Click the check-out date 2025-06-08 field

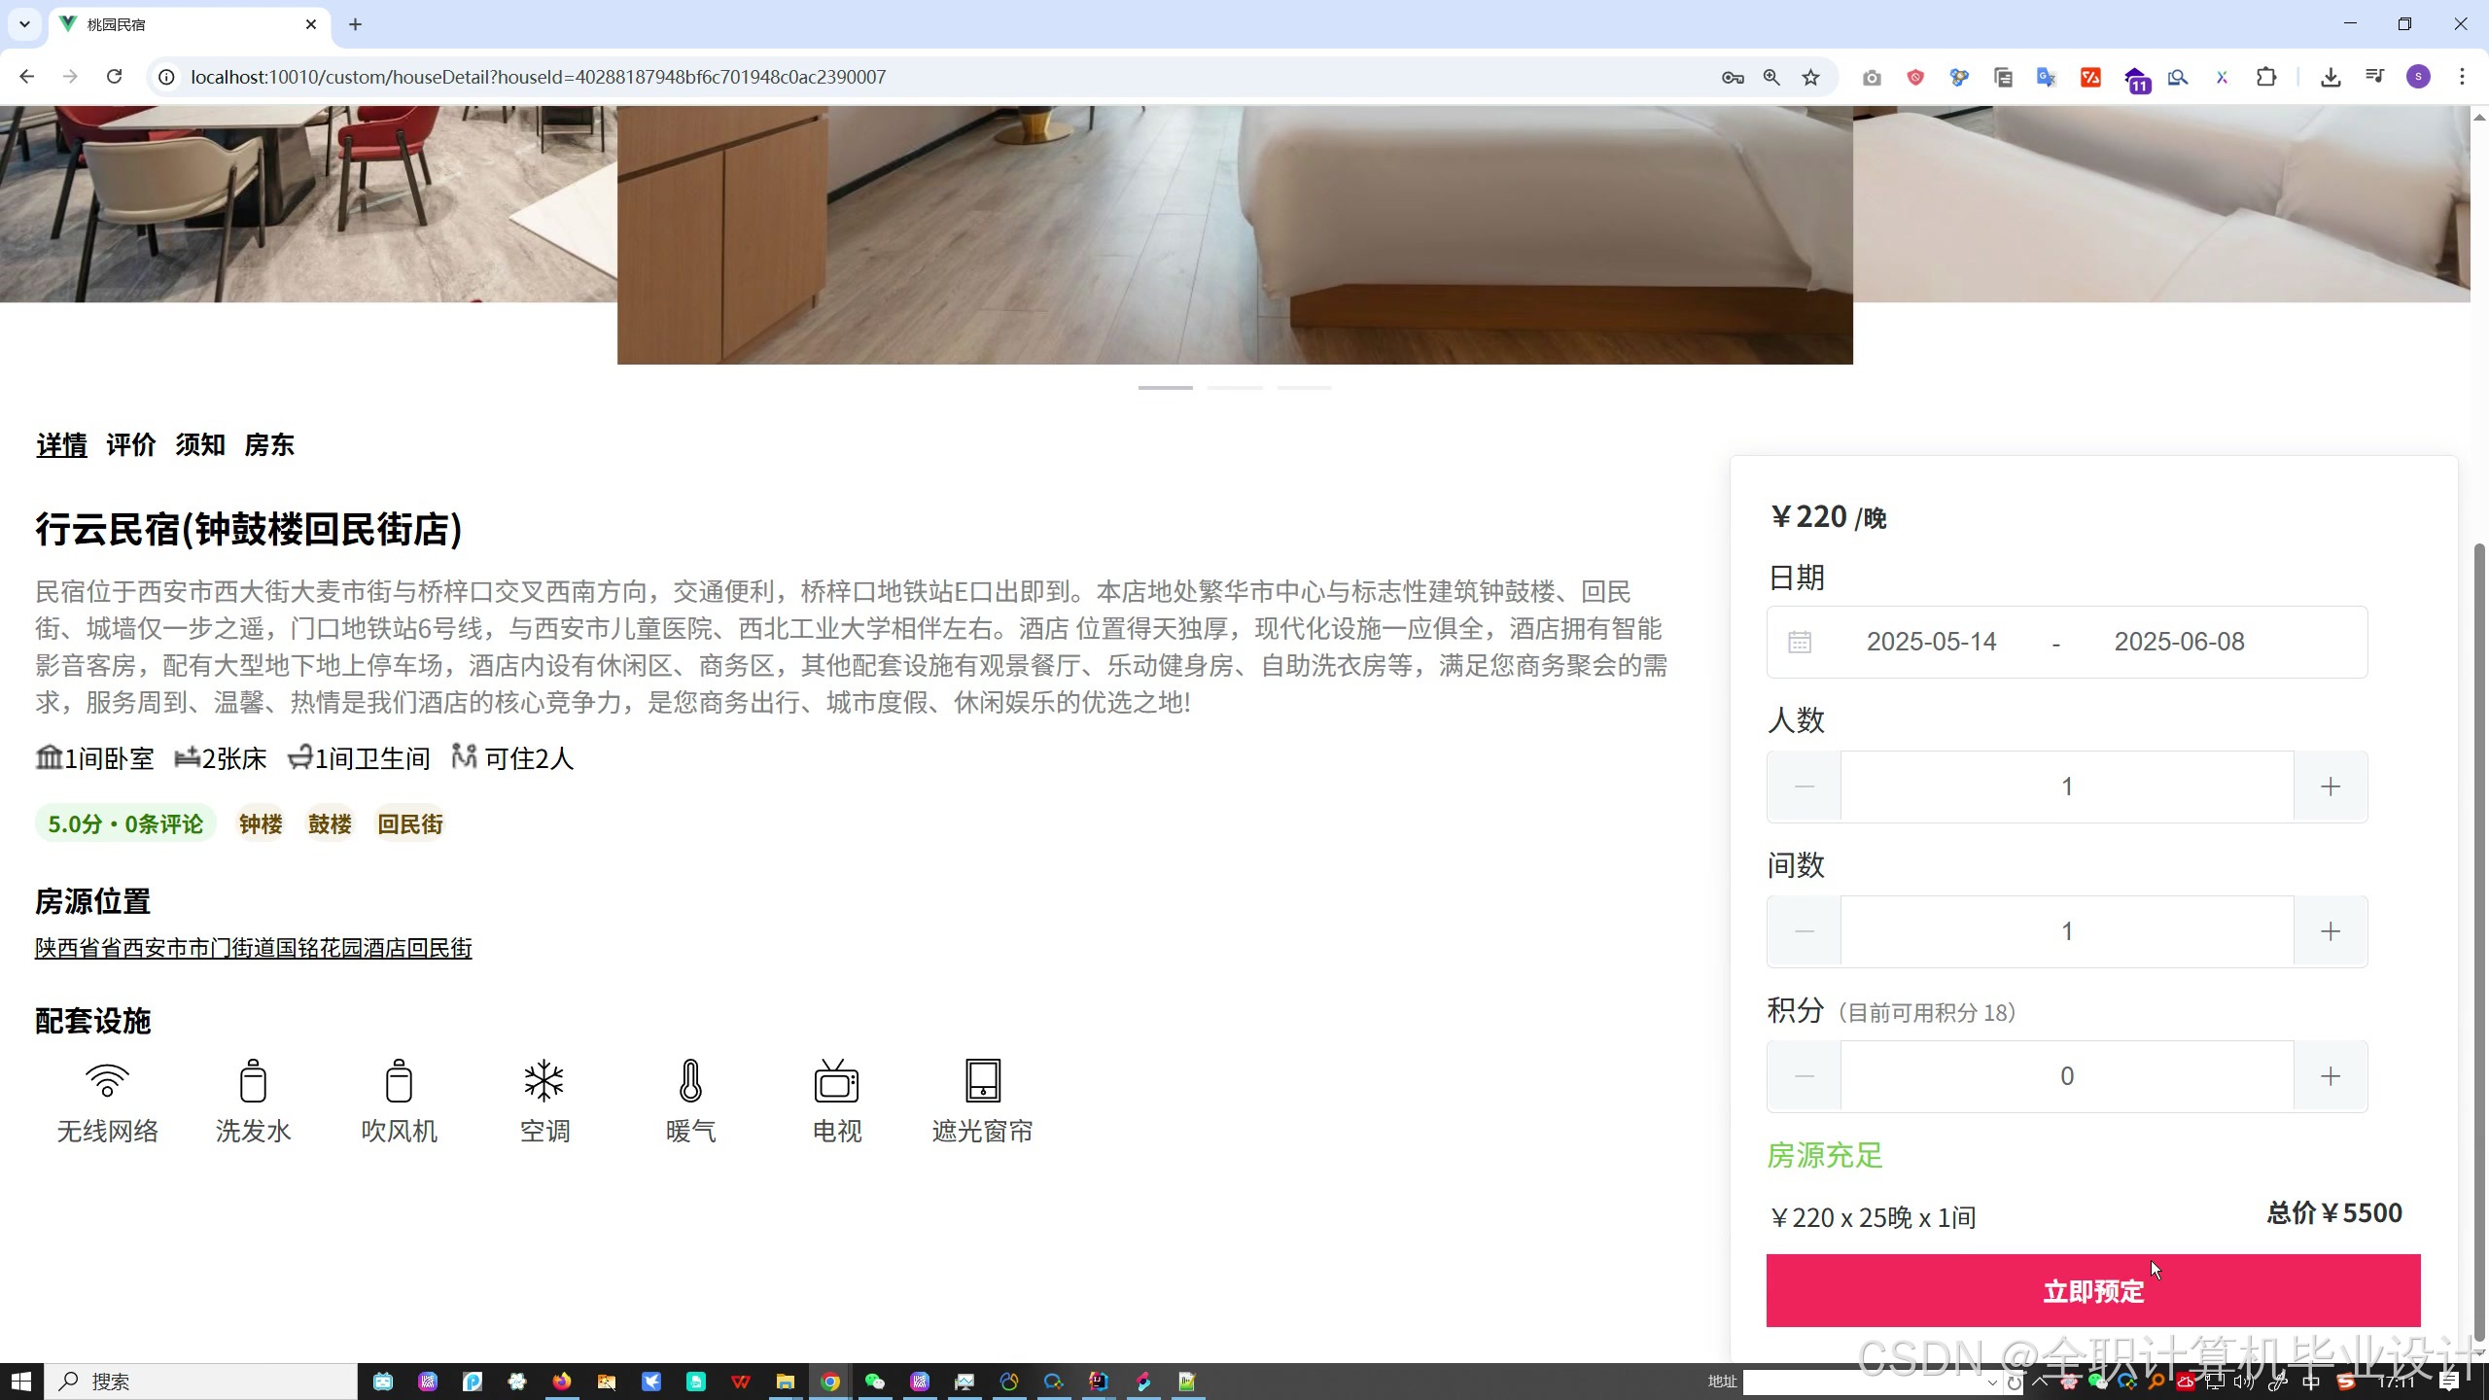pos(2179,642)
